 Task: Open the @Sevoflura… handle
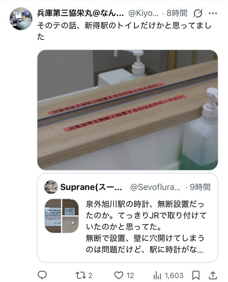coord(155,187)
